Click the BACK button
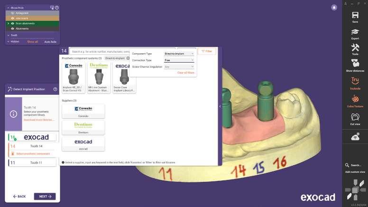The height and width of the screenshot is (207, 368). click(19, 197)
